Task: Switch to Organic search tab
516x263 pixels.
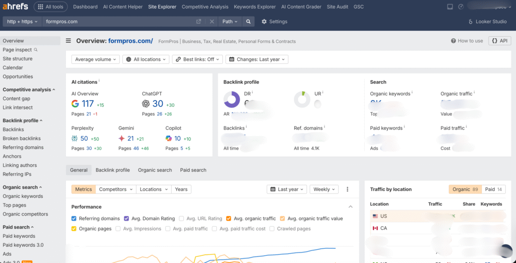Action: [x=155, y=170]
